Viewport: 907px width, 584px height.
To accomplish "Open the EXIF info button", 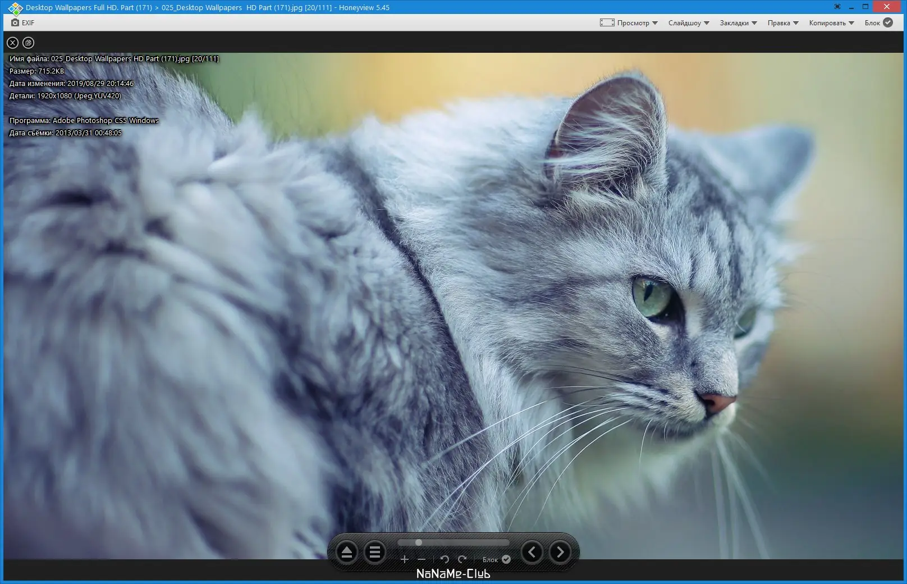I will (x=22, y=23).
